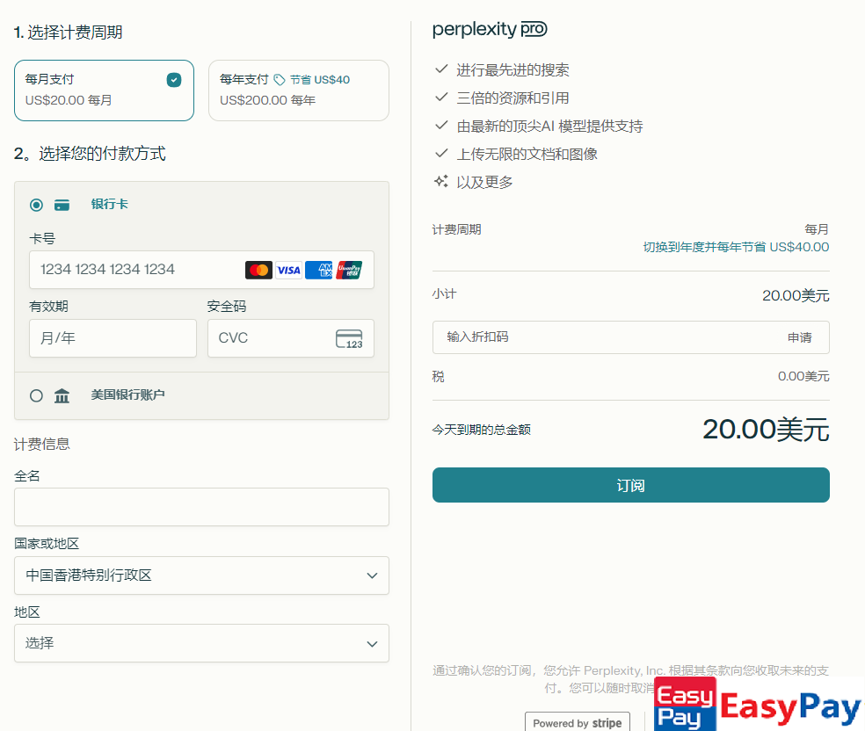
Task: Select the 每年支付 yearly billing option
Action: (x=299, y=90)
